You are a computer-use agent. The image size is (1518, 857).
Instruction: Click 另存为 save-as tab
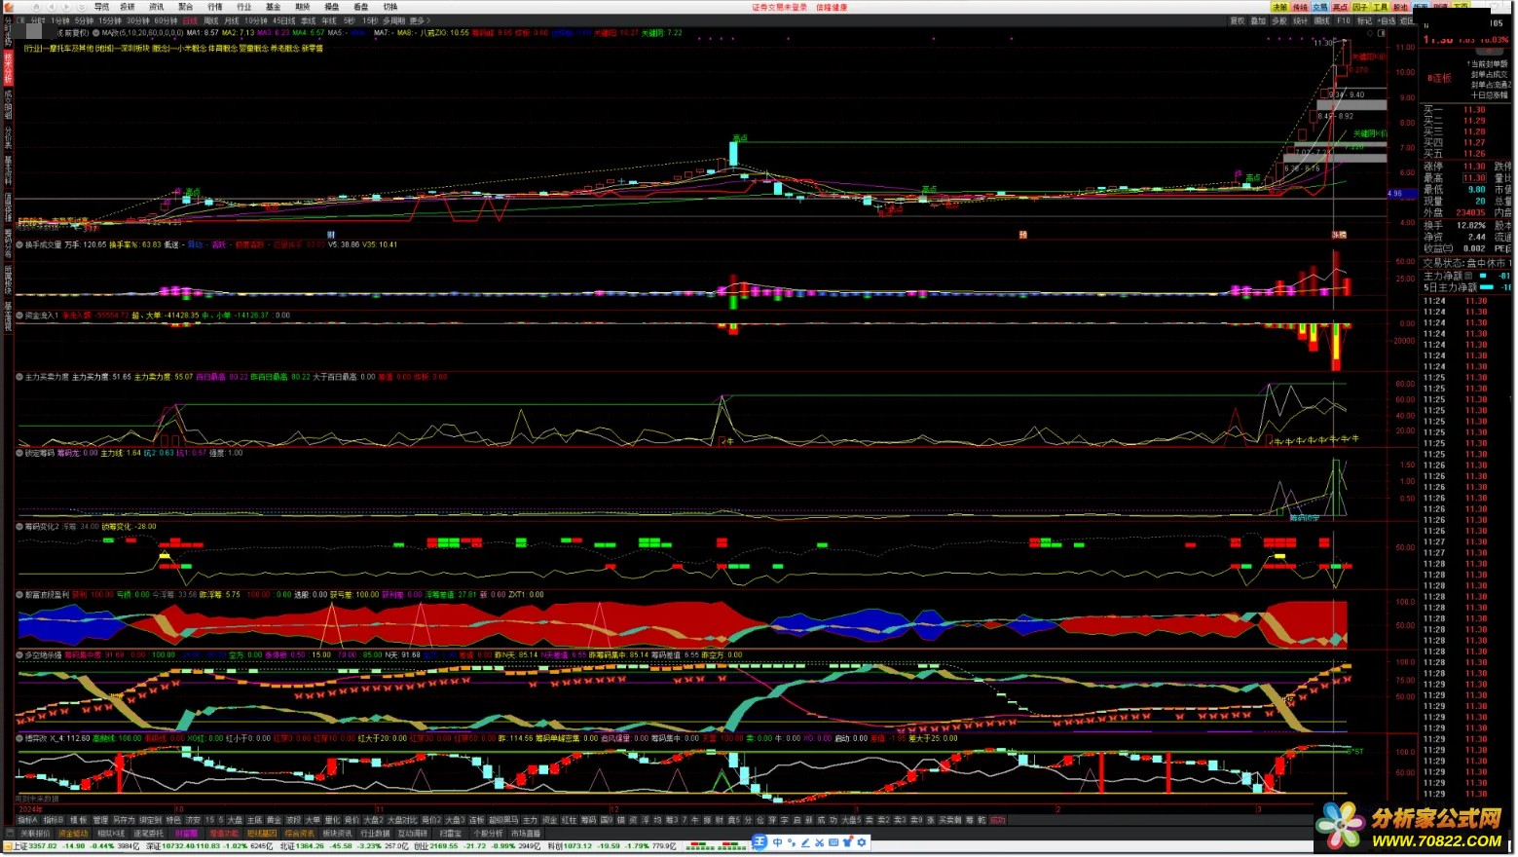click(124, 820)
